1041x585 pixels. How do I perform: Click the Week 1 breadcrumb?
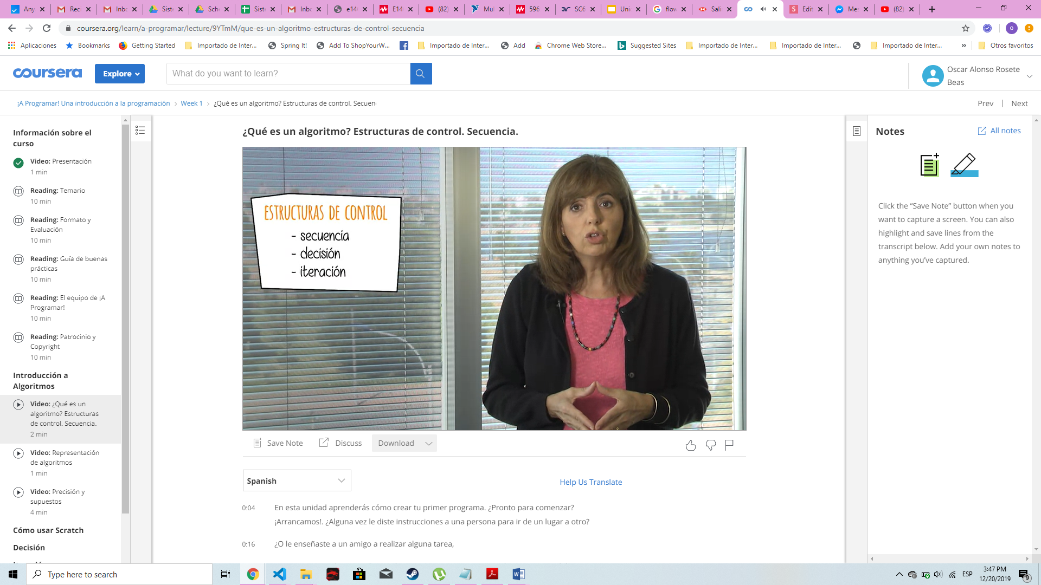click(191, 103)
